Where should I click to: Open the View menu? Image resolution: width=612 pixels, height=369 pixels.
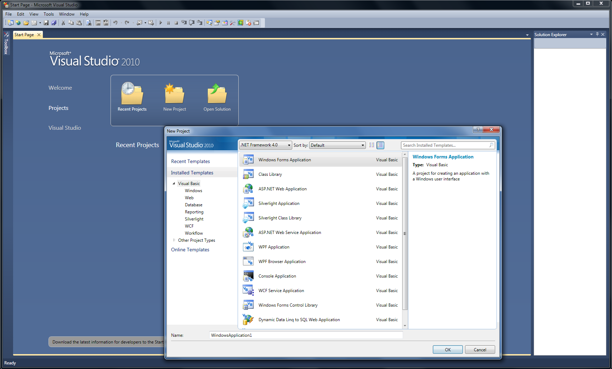(34, 14)
